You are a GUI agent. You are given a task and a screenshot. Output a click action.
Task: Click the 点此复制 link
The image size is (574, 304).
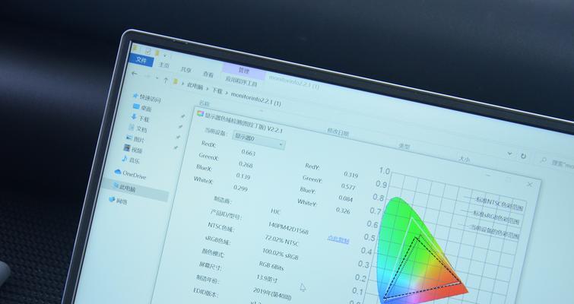pyautogui.click(x=338, y=239)
